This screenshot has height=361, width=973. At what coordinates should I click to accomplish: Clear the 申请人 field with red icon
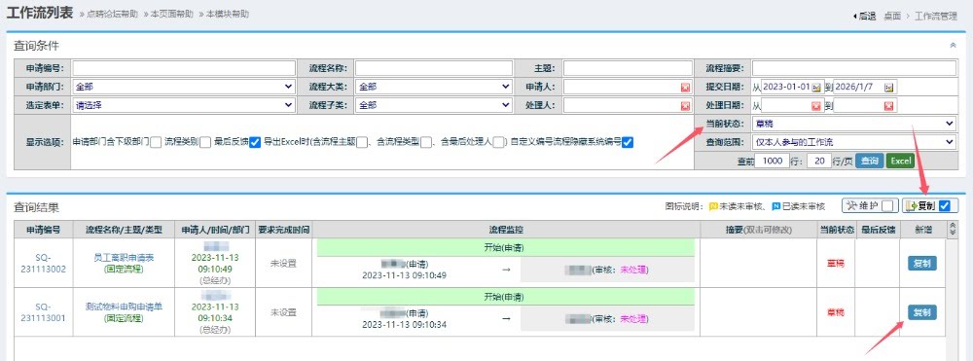685,88
